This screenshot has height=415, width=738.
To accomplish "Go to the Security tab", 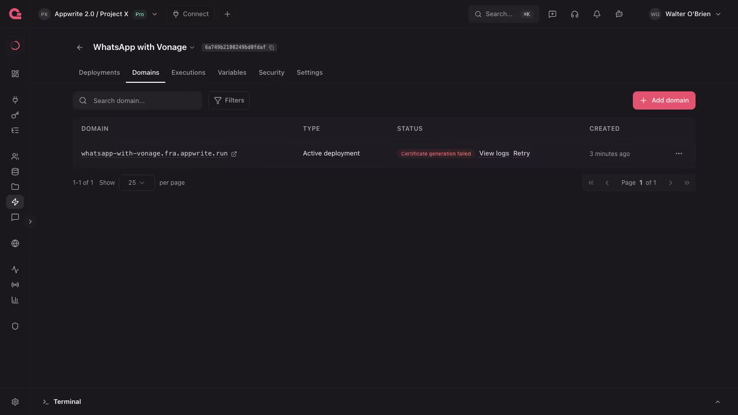I will (271, 73).
